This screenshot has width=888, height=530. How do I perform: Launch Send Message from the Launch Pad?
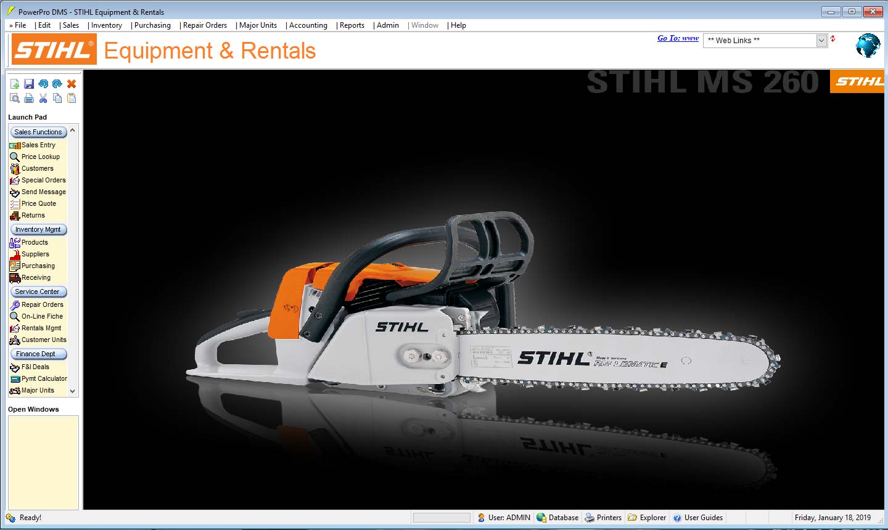pos(38,192)
